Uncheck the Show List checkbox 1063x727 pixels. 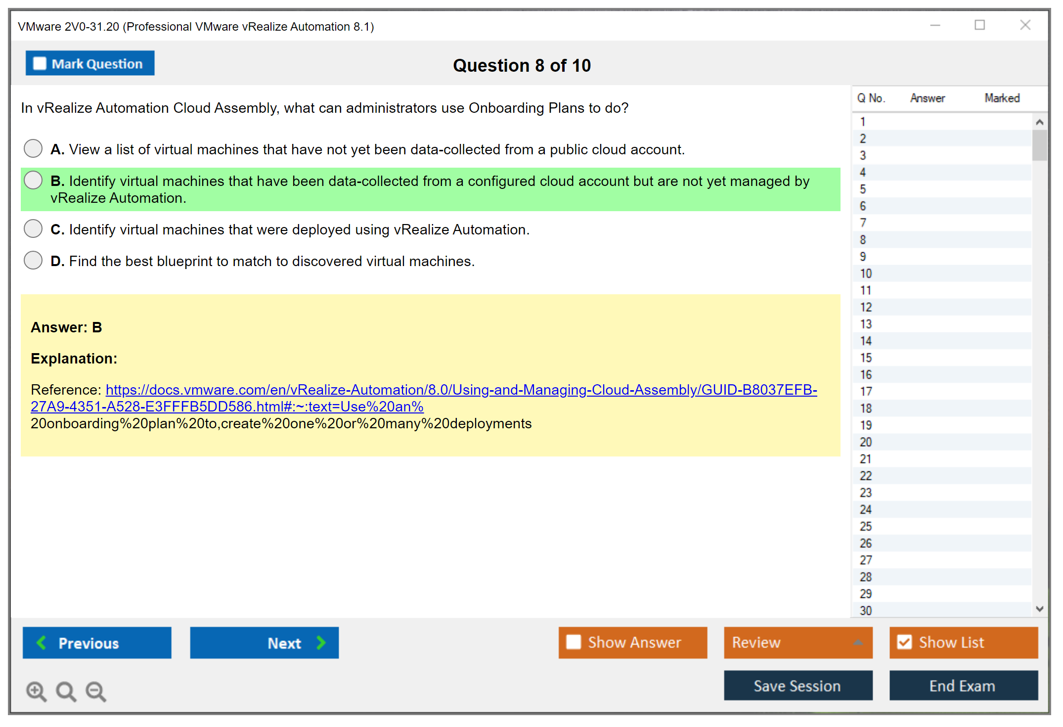click(x=904, y=642)
